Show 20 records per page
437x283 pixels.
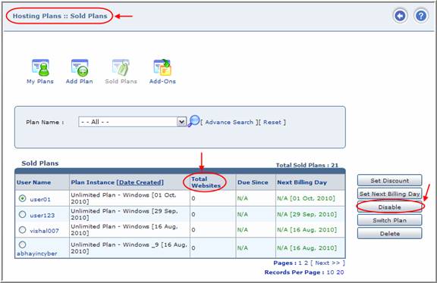340,272
